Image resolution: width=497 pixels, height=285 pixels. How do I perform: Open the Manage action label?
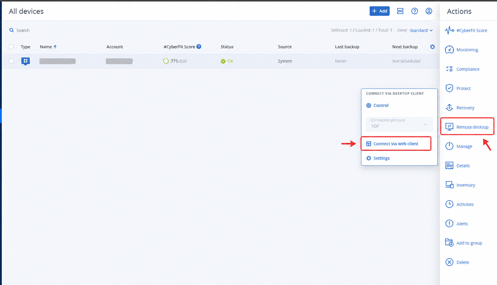[464, 146]
